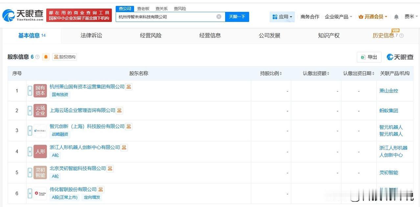Click the 智元机器人 logo in row 3

tap(40, 131)
